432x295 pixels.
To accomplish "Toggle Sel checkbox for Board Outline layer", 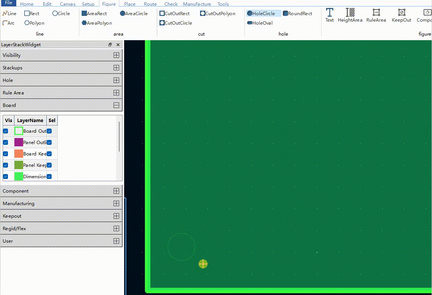I will pos(49,131).
